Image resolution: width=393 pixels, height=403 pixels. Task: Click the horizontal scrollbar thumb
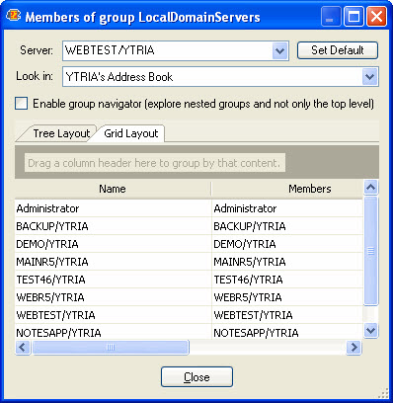(x=111, y=348)
